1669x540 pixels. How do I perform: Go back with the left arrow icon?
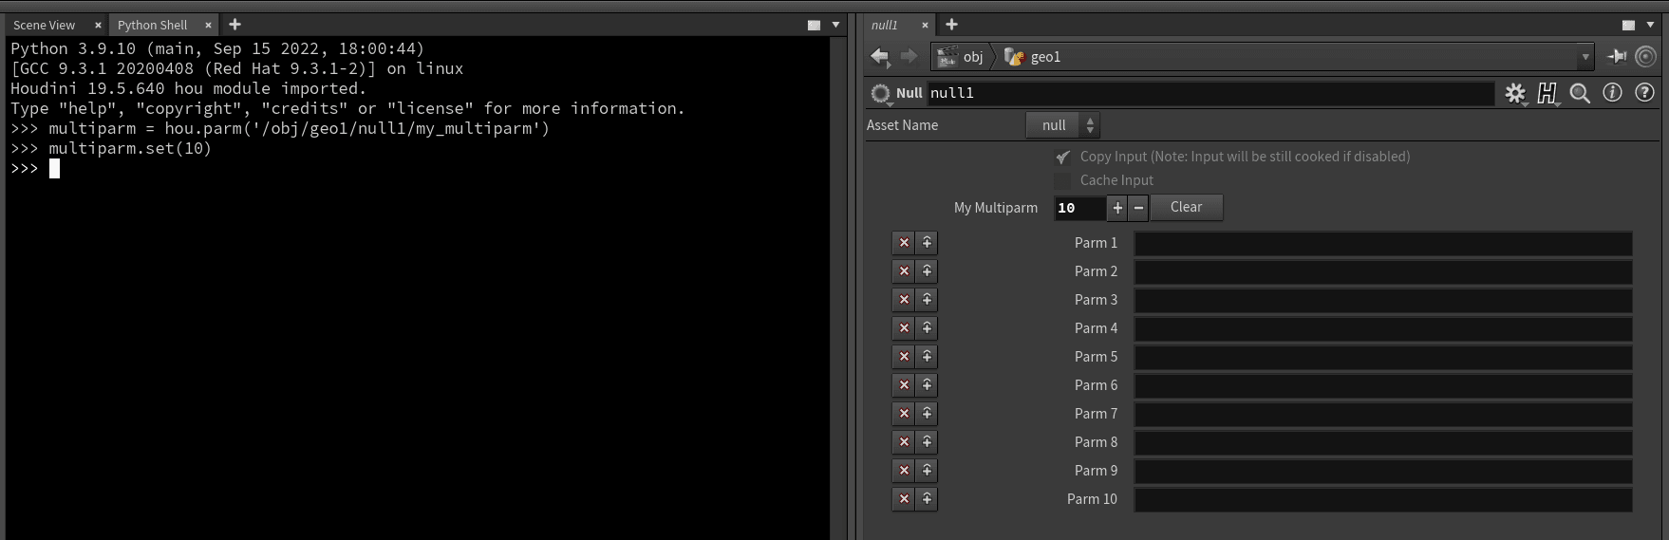(880, 57)
